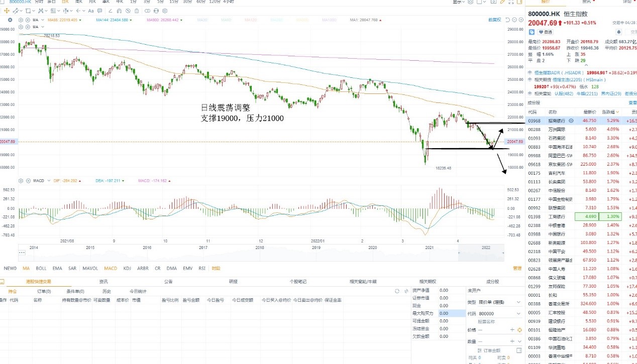The width and height of the screenshot is (637, 364).
Task: Toggle the BOLL indicator
Action: 41,269
